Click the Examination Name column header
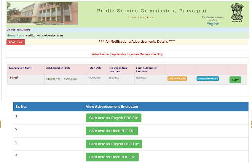 (20, 68)
